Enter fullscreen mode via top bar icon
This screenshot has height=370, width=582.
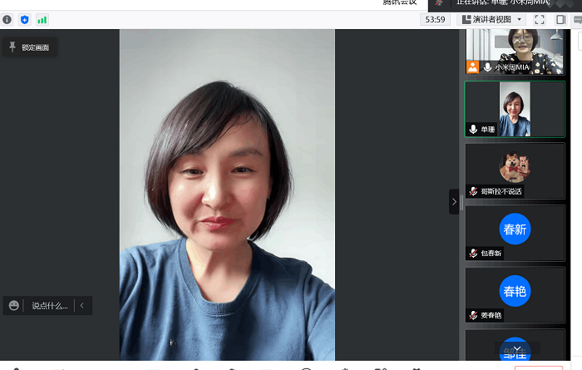(x=540, y=19)
